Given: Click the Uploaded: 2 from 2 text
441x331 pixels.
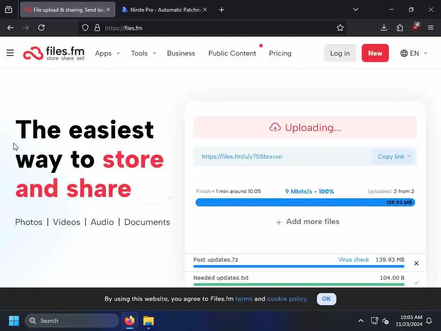Looking at the screenshot, I should pos(391,191).
